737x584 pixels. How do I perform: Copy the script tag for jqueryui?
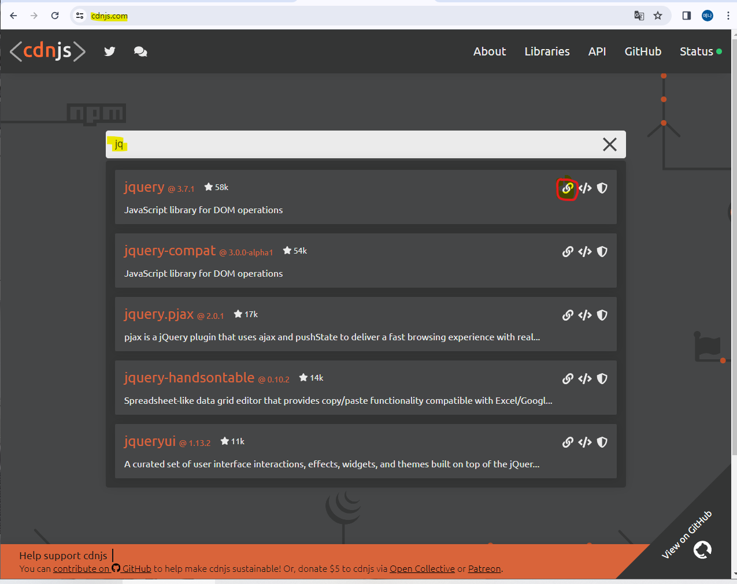tap(585, 442)
